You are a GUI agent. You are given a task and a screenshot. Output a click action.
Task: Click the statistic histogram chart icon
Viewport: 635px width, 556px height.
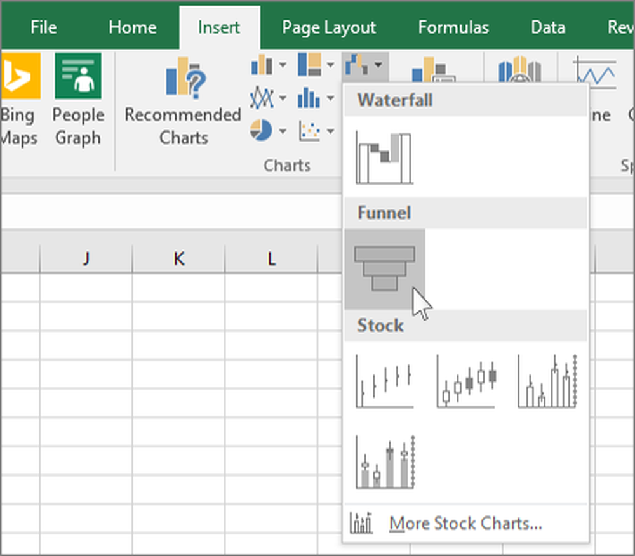click(309, 98)
